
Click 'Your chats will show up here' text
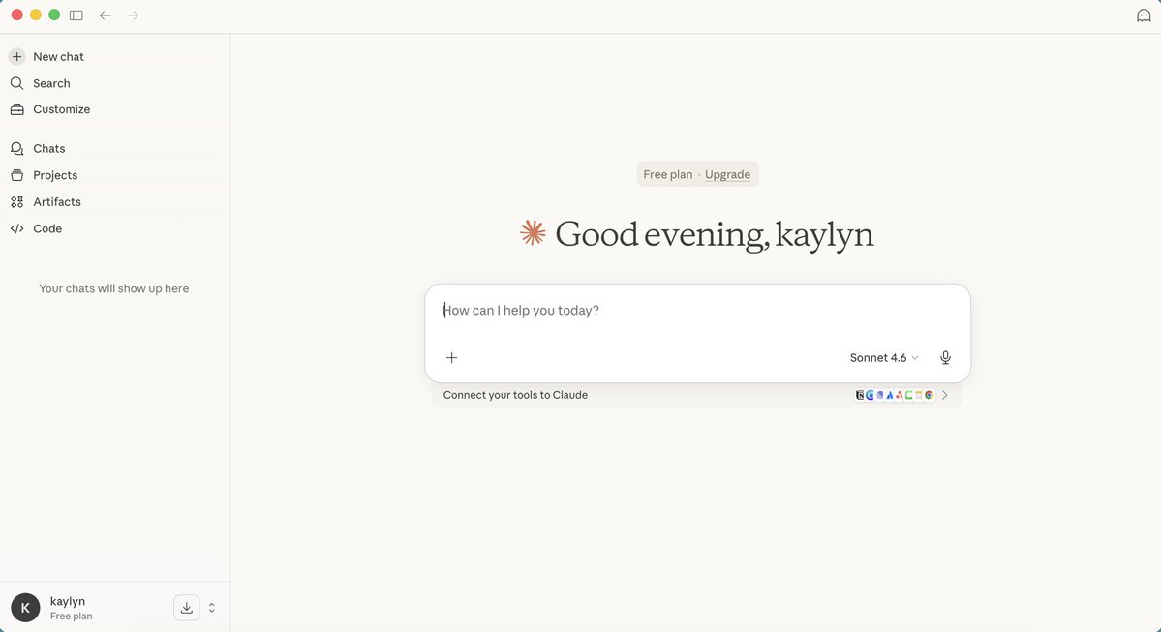click(x=114, y=288)
